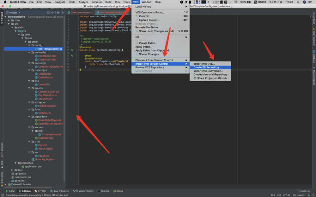Select OrderServiceImpl in project tree
316x197 pixels.
pyautogui.click(x=50, y=135)
